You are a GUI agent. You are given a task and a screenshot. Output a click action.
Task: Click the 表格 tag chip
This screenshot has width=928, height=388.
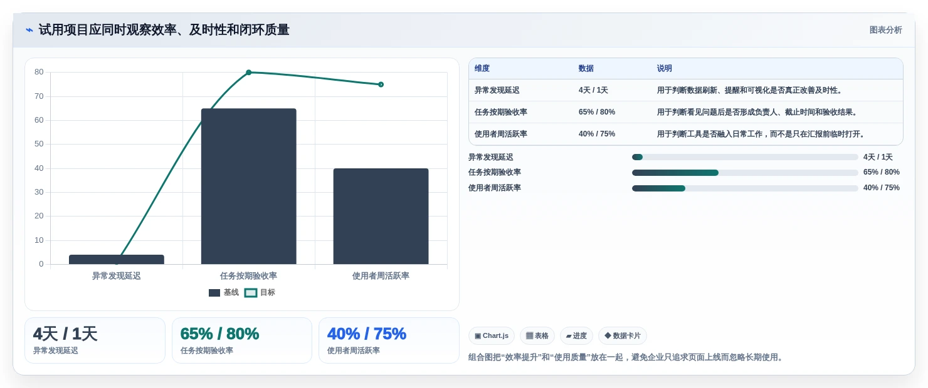537,336
